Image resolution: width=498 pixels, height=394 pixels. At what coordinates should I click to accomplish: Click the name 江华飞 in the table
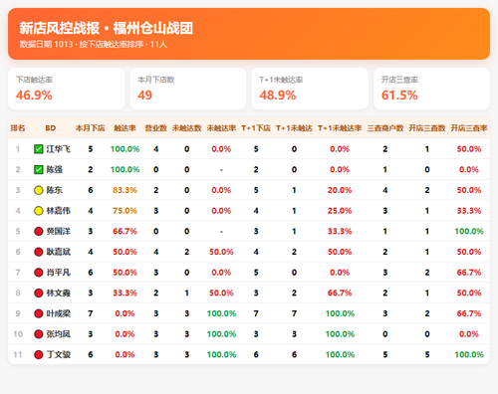click(x=59, y=149)
